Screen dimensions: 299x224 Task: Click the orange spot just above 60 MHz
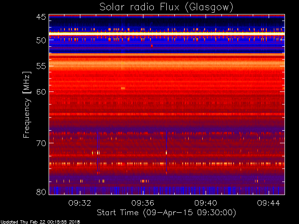pos(123,88)
